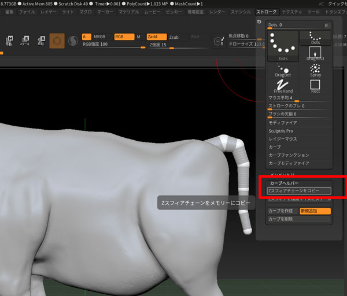The height and width of the screenshot is (296, 347).
Task: Adjust the ブラシの欠損 slider
Action: tap(299, 115)
